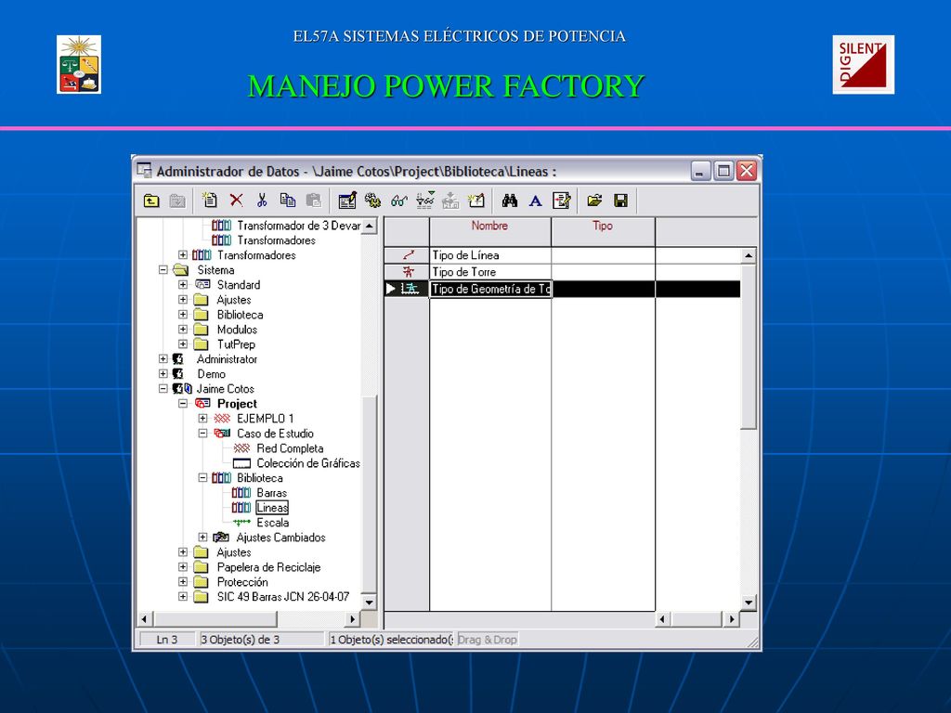Screen dimensions: 951x713
Task: Click the gears settings icon
Action: (x=373, y=201)
